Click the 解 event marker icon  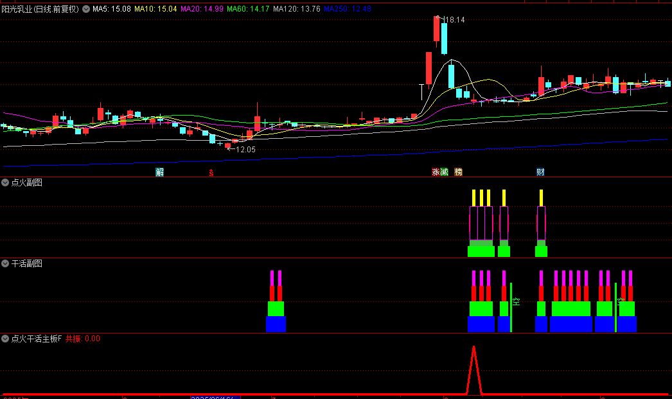(x=160, y=172)
